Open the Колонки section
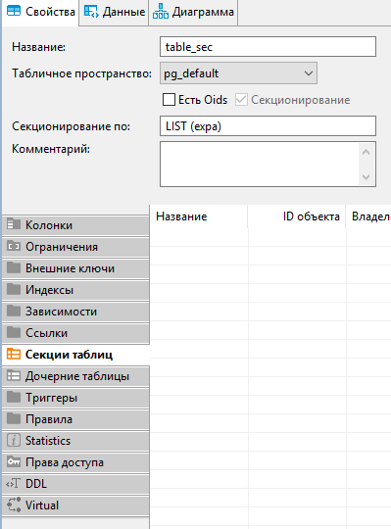The width and height of the screenshot is (391, 529). point(75,225)
